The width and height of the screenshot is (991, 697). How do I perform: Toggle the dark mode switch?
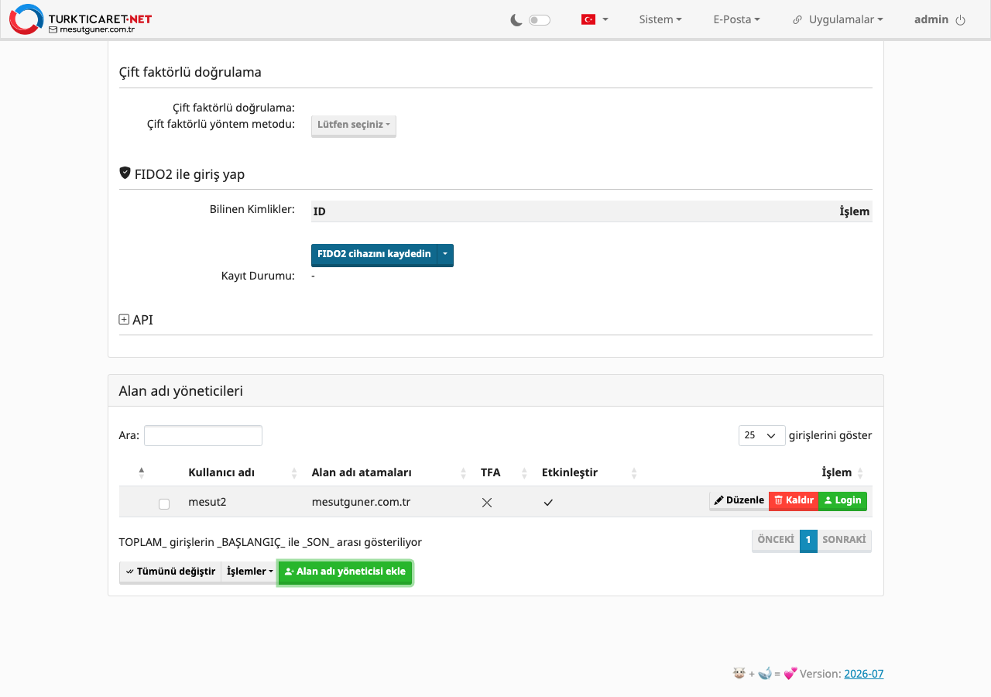pos(540,20)
